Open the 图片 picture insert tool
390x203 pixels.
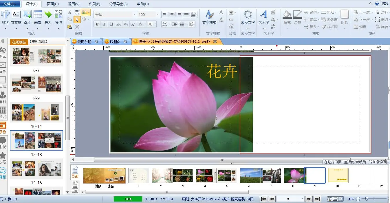click(x=27, y=17)
